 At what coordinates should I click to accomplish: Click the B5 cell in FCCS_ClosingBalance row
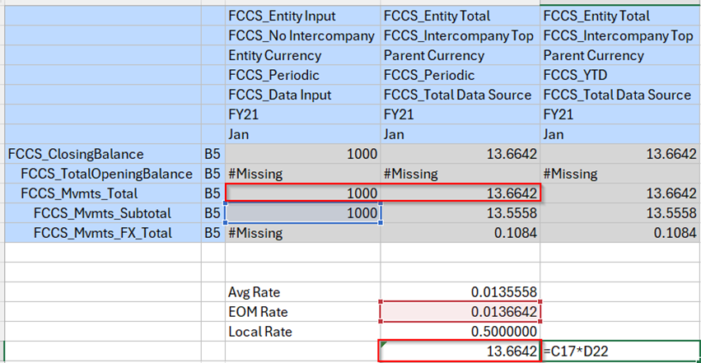point(213,154)
